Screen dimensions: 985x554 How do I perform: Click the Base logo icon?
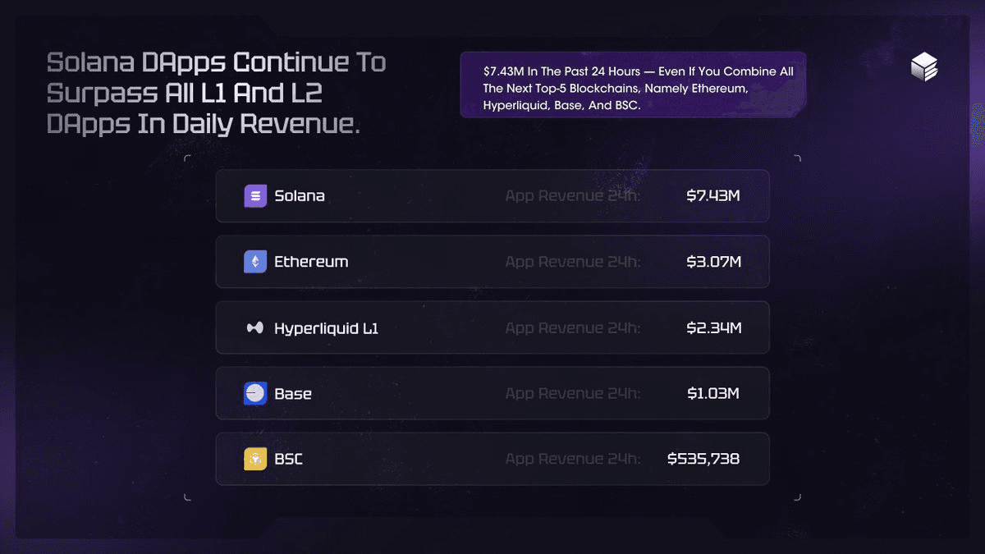tap(255, 393)
